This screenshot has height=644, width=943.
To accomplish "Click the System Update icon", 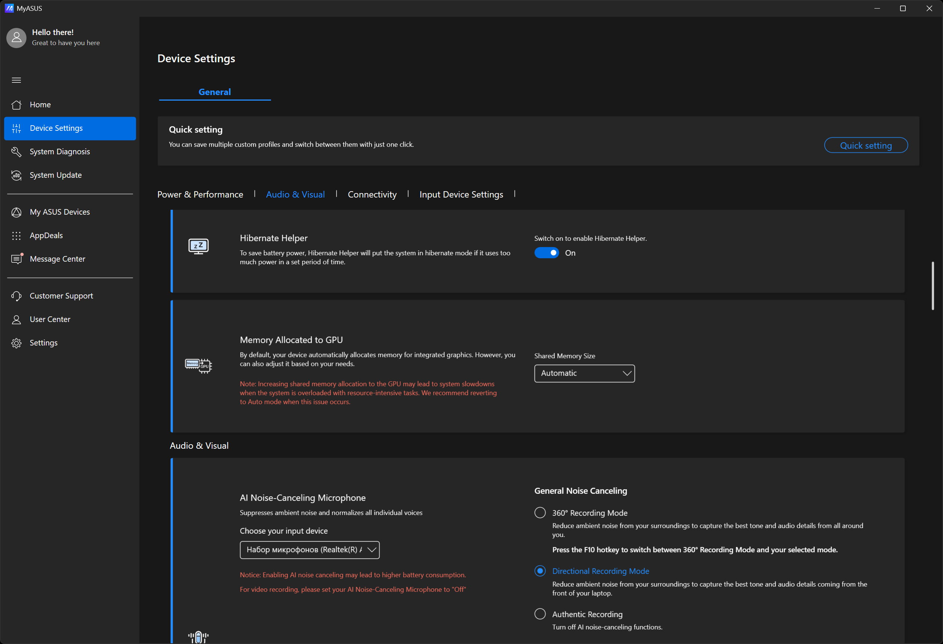I will tap(16, 175).
